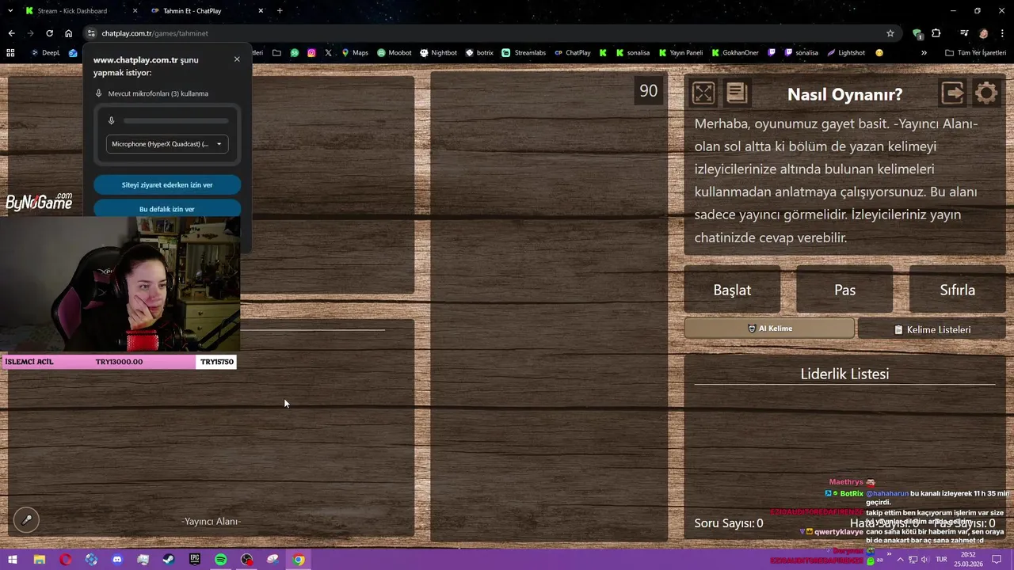The width and height of the screenshot is (1014, 570).
Task: Select microphone HyperX Quadcast dropdown
Action: click(167, 144)
